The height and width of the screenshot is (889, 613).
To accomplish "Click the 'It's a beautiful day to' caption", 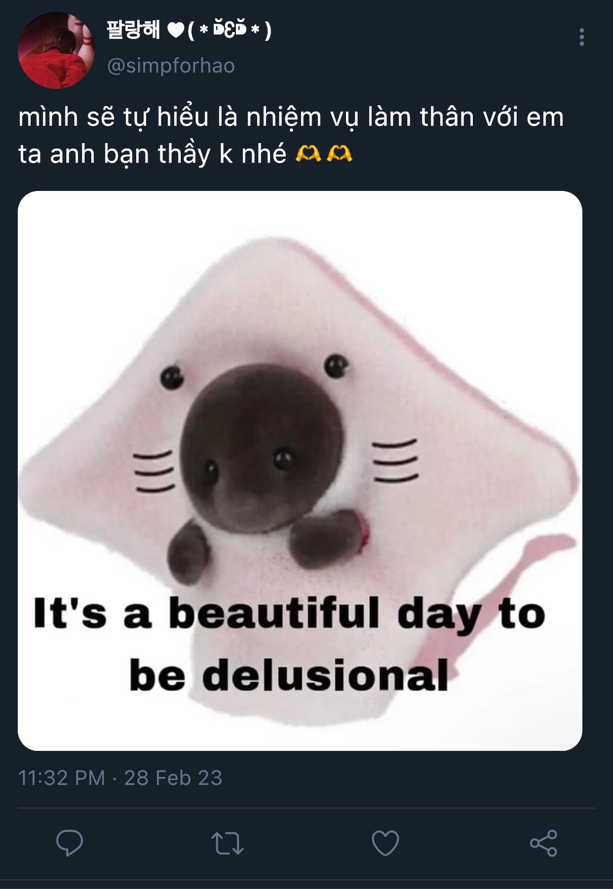I will [x=290, y=614].
